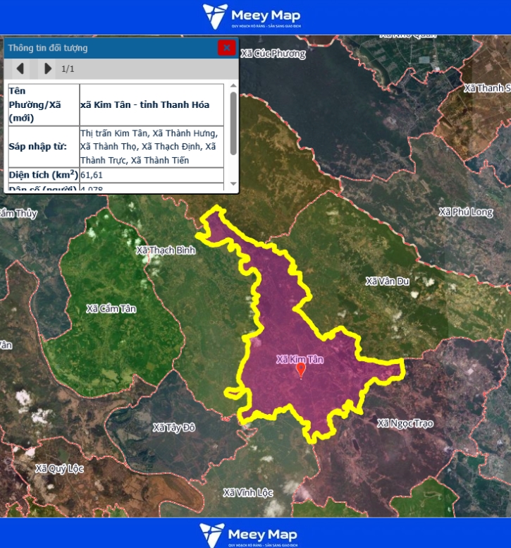
Task: Close the Thông tin đối tượng panel
Action: pyautogui.click(x=226, y=48)
